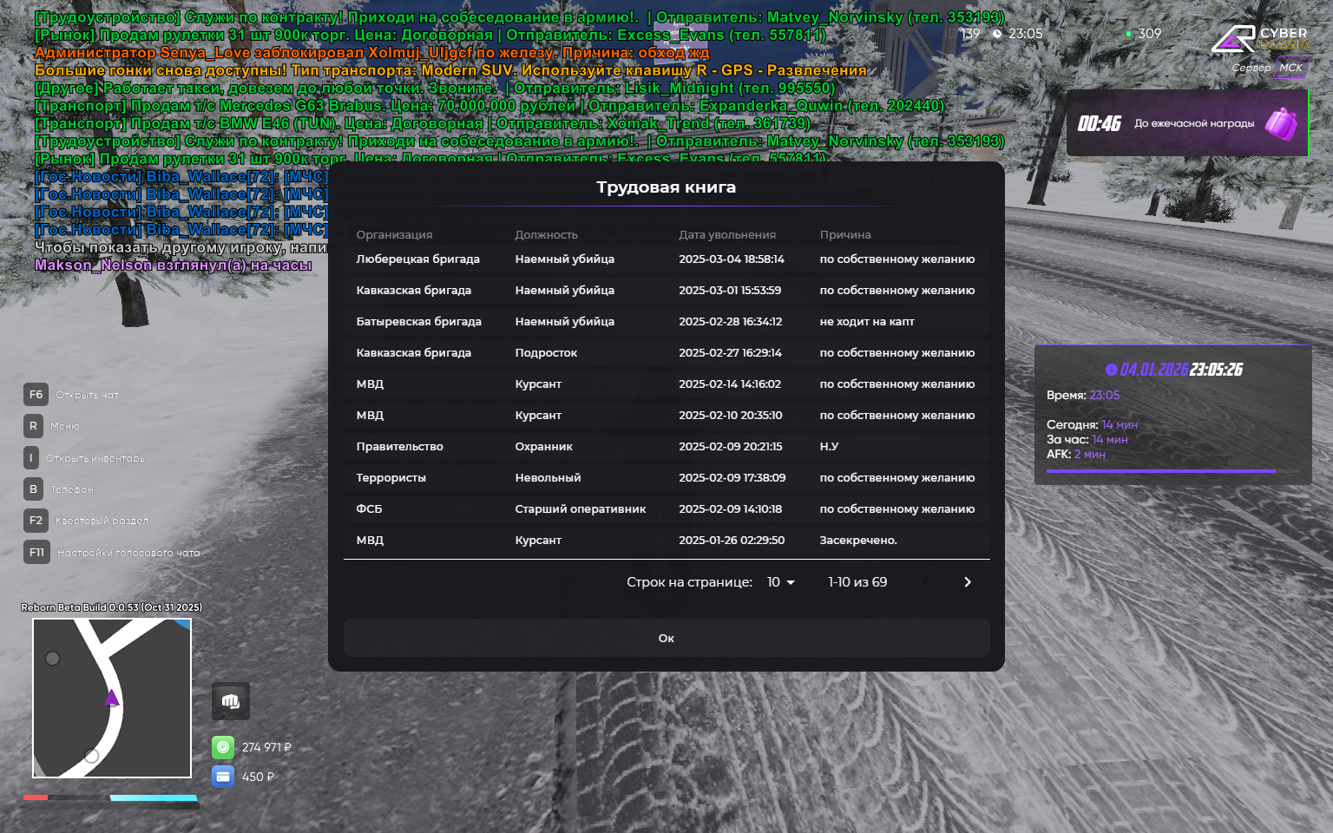Click the 274 971 ₽ cash balance
This screenshot has width=1333, height=833.
[x=266, y=747]
